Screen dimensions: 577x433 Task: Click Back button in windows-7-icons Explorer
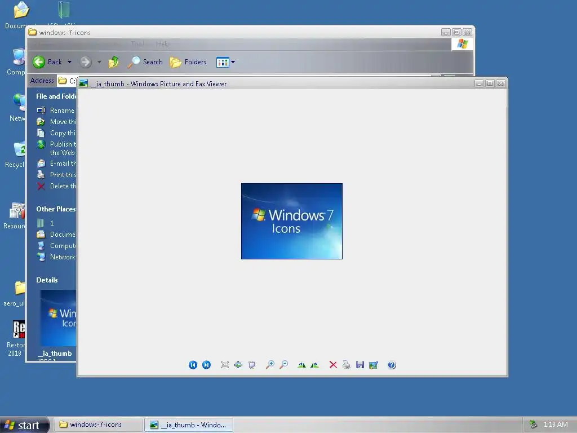[47, 62]
